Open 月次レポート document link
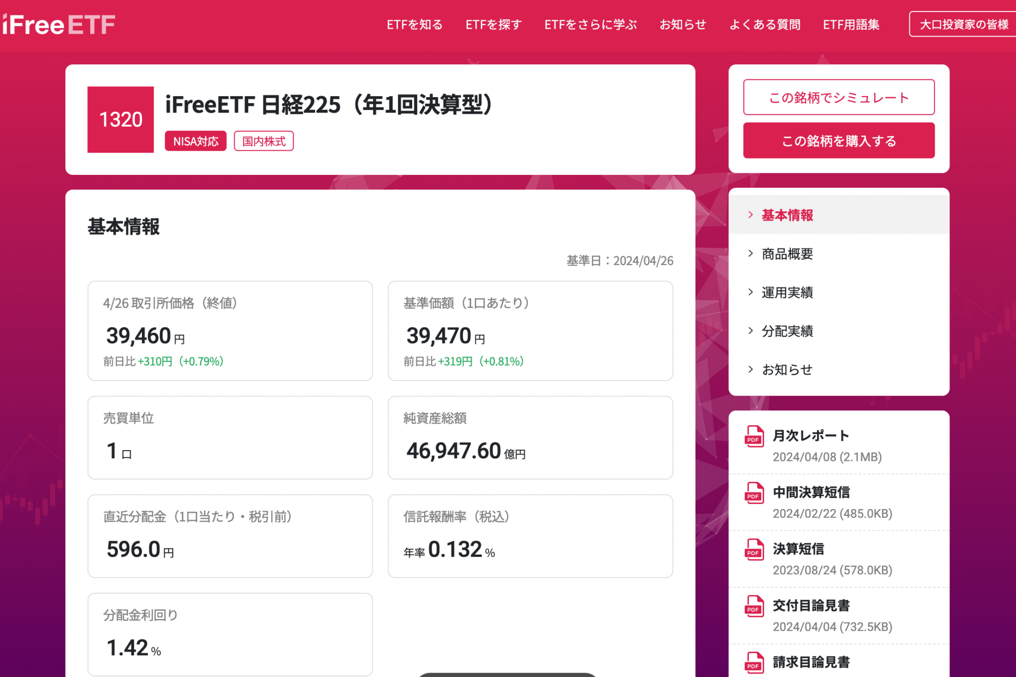The height and width of the screenshot is (677, 1016). [x=811, y=436]
